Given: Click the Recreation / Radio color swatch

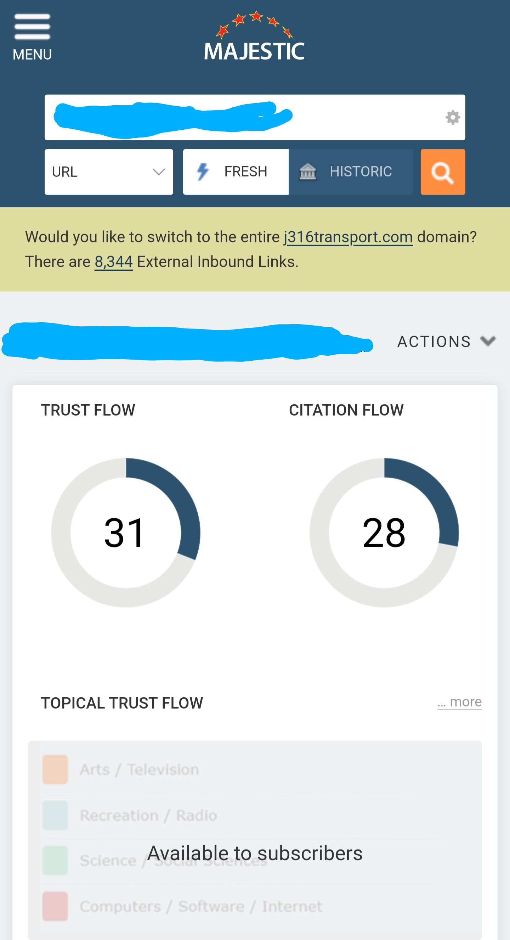Looking at the screenshot, I should pyautogui.click(x=55, y=815).
